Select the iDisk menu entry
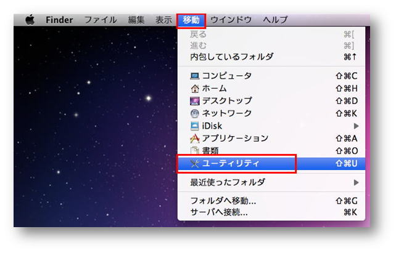This screenshot has width=396, height=253. tap(271, 126)
